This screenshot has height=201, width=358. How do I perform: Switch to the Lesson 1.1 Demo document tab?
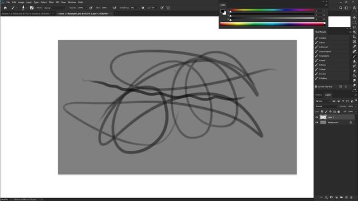coord(26,13)
